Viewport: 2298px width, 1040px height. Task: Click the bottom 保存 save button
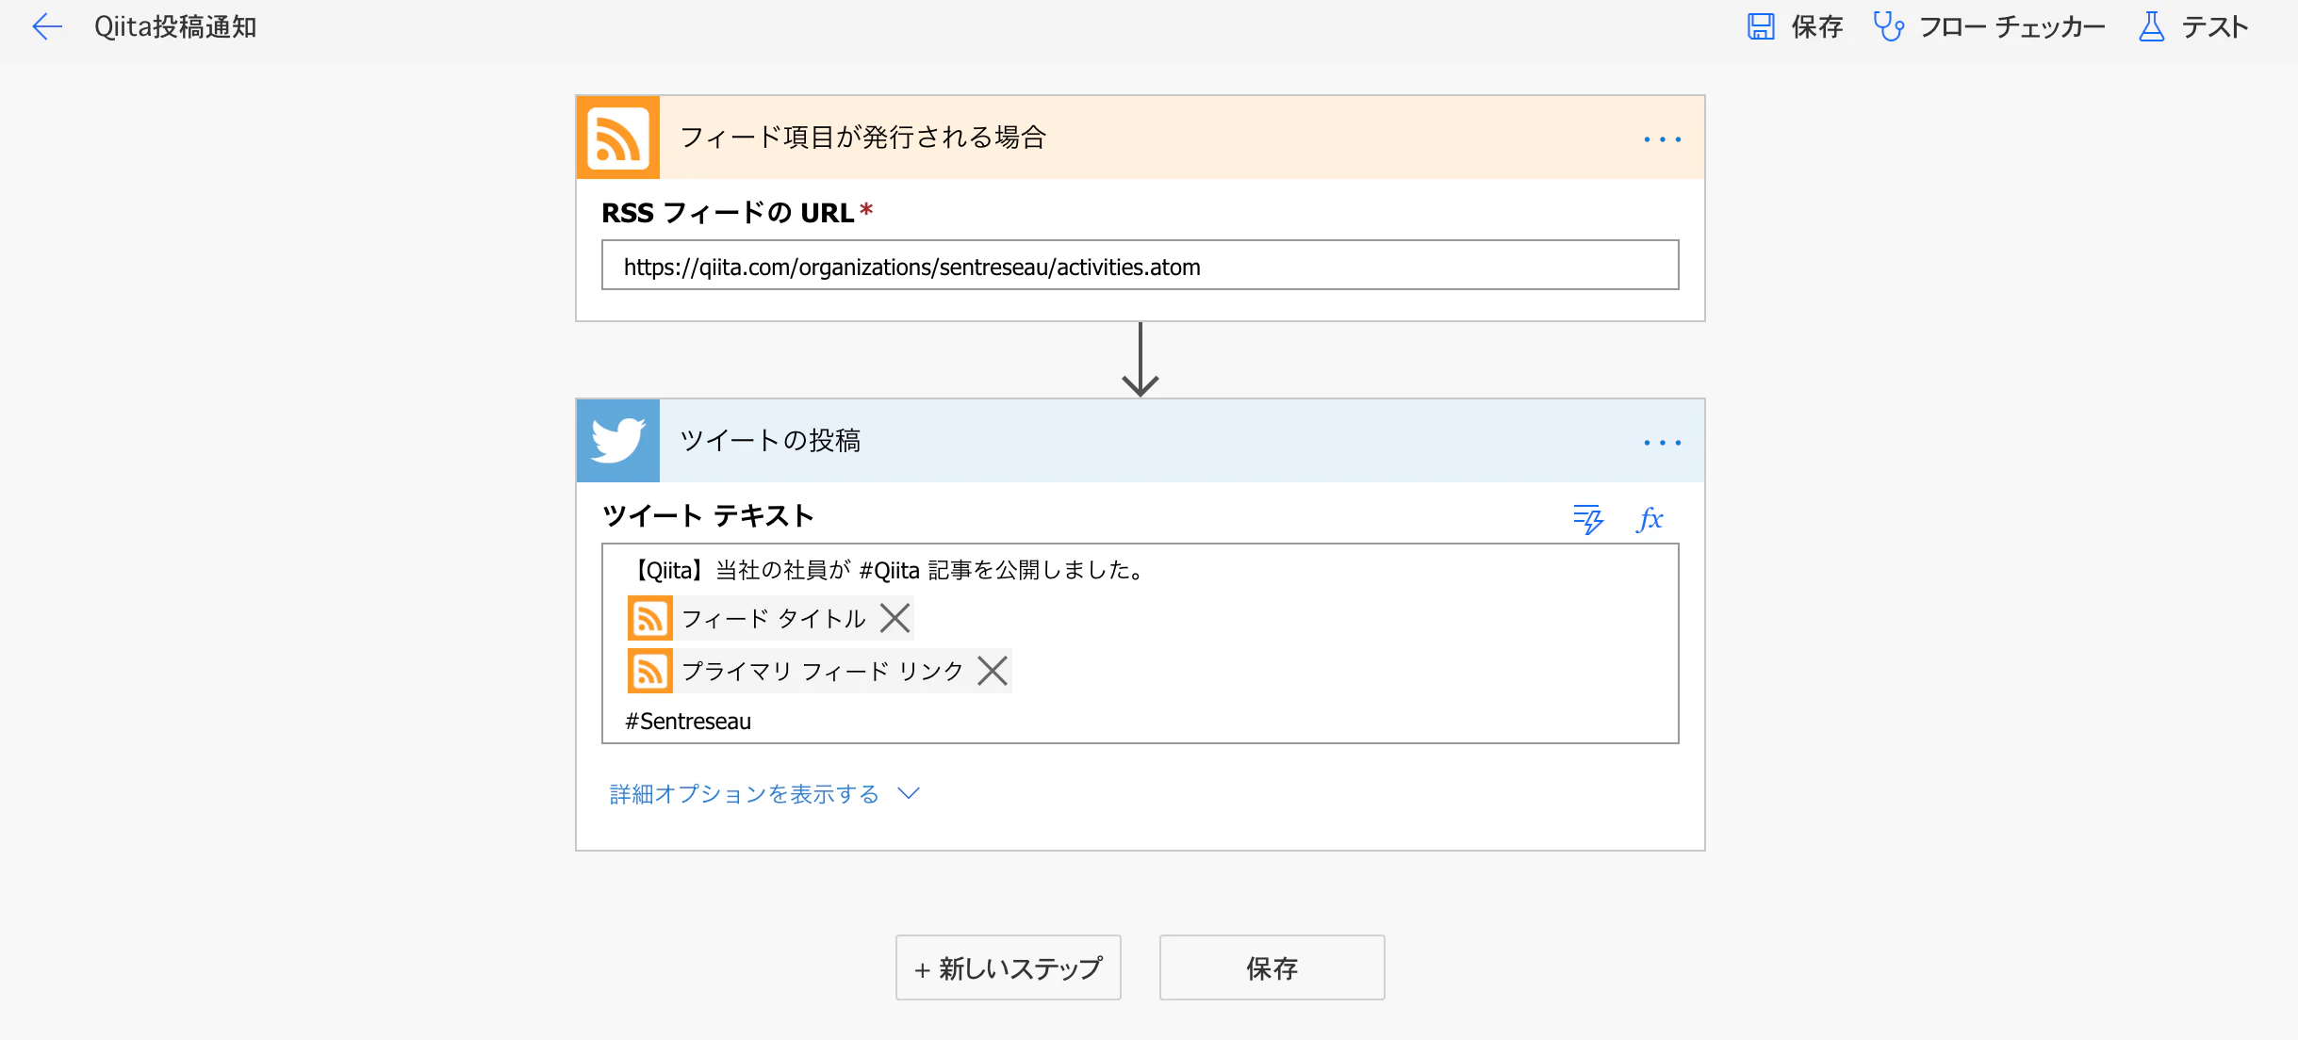pyautogui.click(x=1272, y=967)
